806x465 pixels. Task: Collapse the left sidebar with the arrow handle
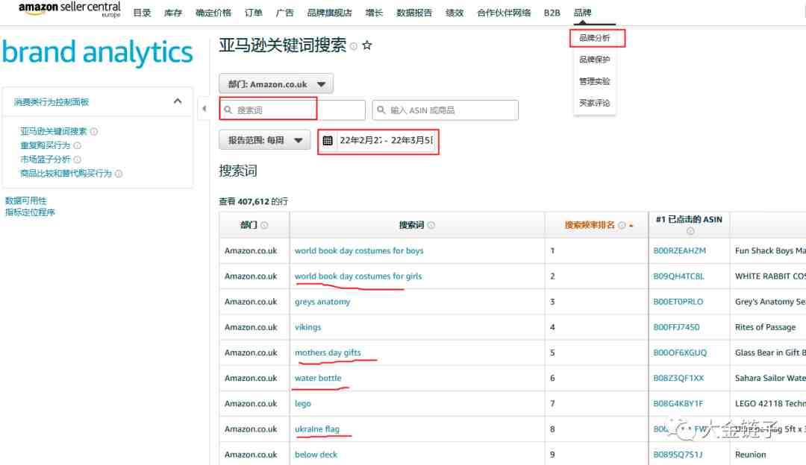pos(204,109)
